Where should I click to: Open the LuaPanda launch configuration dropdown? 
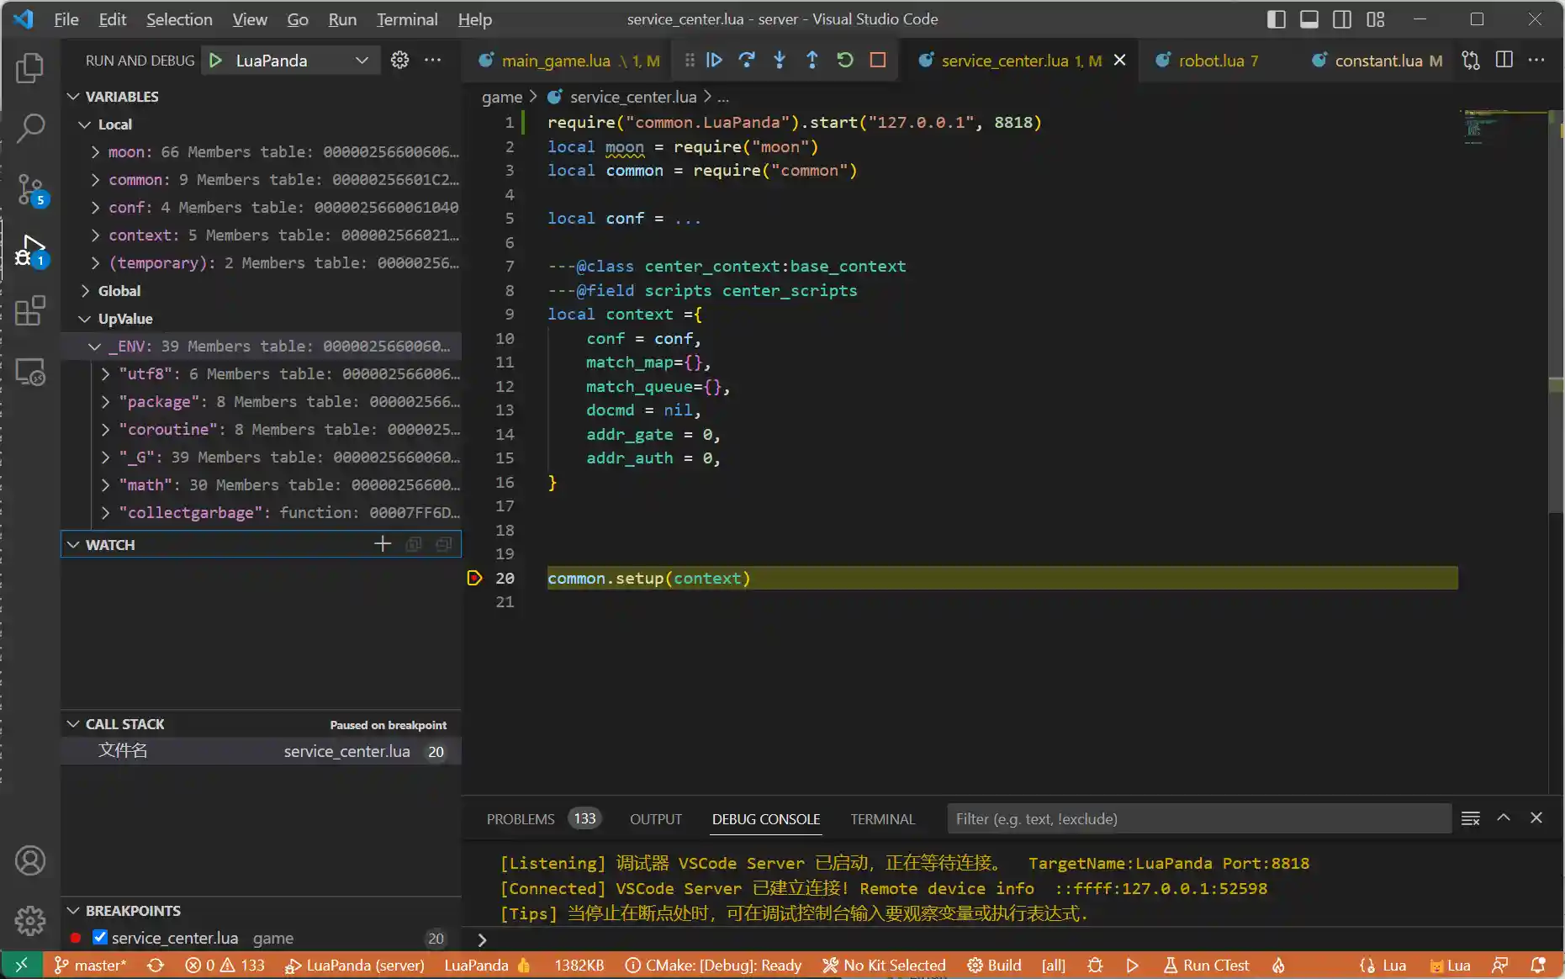click(x=362, y=61)
